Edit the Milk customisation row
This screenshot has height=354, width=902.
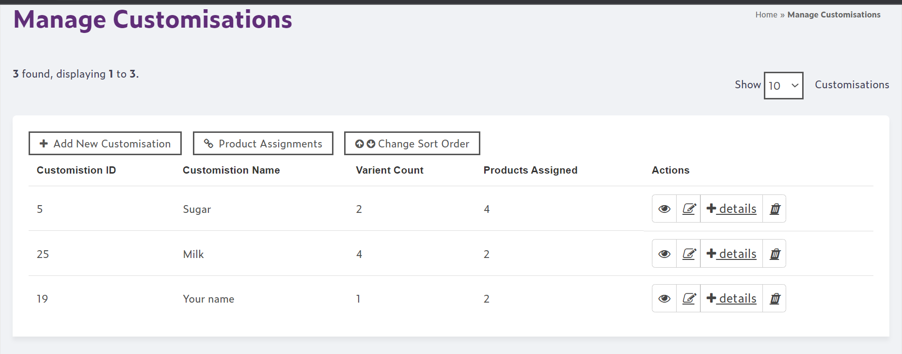point(689,254)
